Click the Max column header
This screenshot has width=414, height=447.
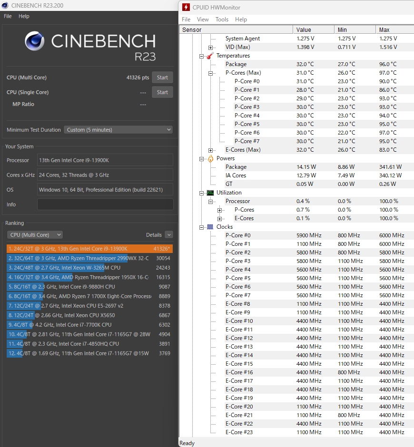[x=395, y=29]
